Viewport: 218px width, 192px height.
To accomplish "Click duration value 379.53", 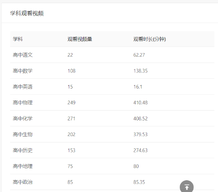I will point(140,135).
